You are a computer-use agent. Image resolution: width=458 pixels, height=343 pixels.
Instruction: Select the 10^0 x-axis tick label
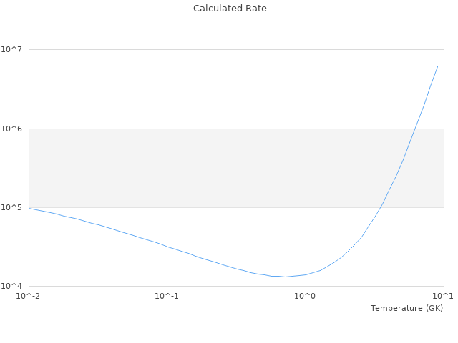[x=305, y=296]
